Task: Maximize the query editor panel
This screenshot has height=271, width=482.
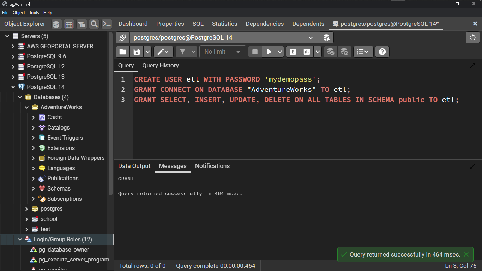Action: [x=472, y=66]
